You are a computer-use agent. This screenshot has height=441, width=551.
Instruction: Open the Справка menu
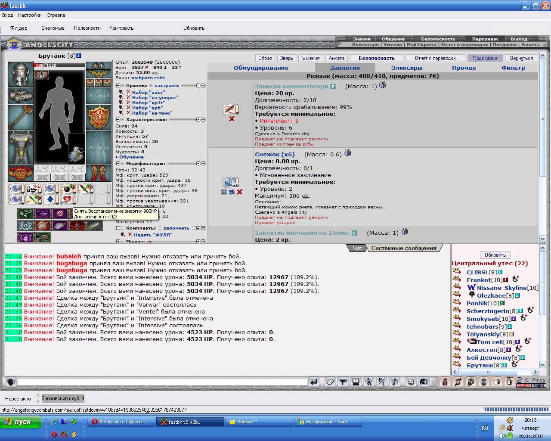(x=56, y=15)
